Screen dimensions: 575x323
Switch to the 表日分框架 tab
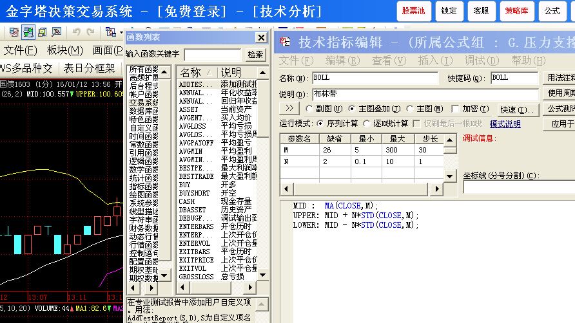(x=89, y=68)
